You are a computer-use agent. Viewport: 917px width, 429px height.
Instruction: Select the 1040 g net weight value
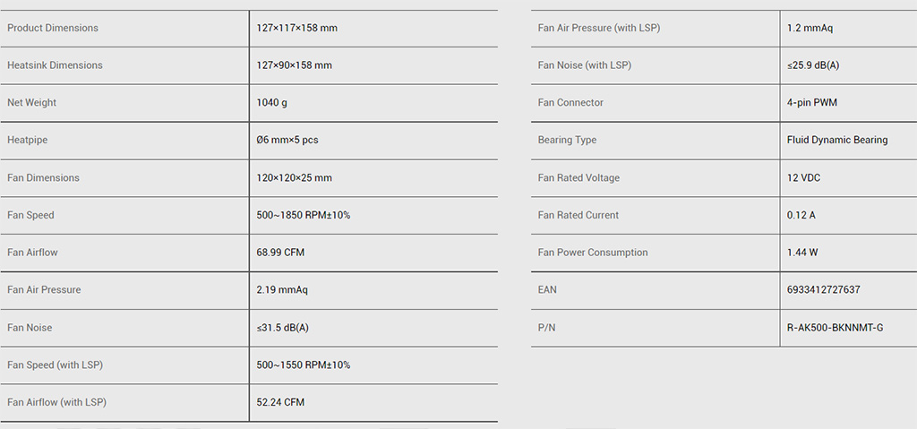(271, 103)
